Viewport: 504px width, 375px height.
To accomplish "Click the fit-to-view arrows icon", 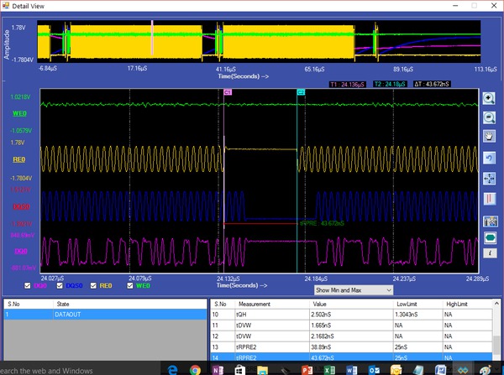I will coord(490,178).
